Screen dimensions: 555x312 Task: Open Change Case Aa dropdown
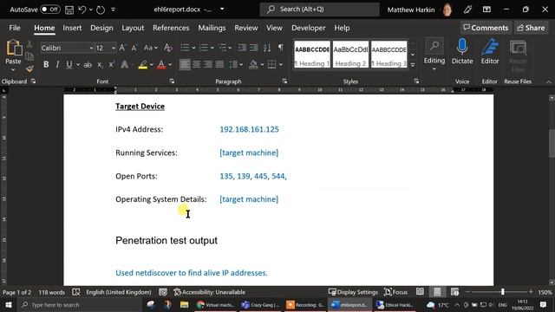click(151, 48)
